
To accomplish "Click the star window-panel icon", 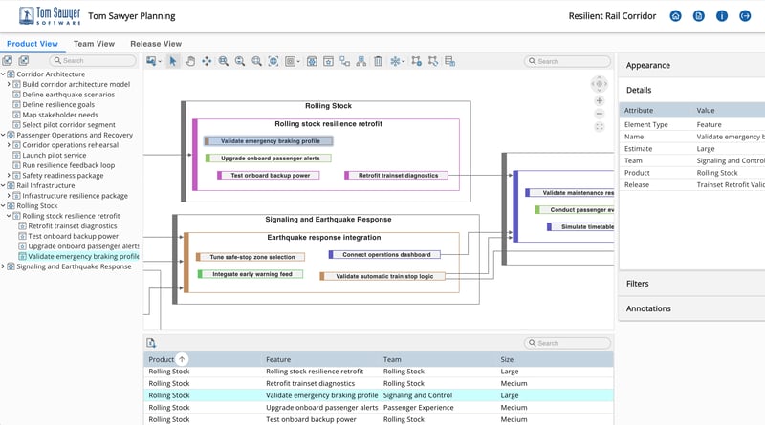I will 328,61.
